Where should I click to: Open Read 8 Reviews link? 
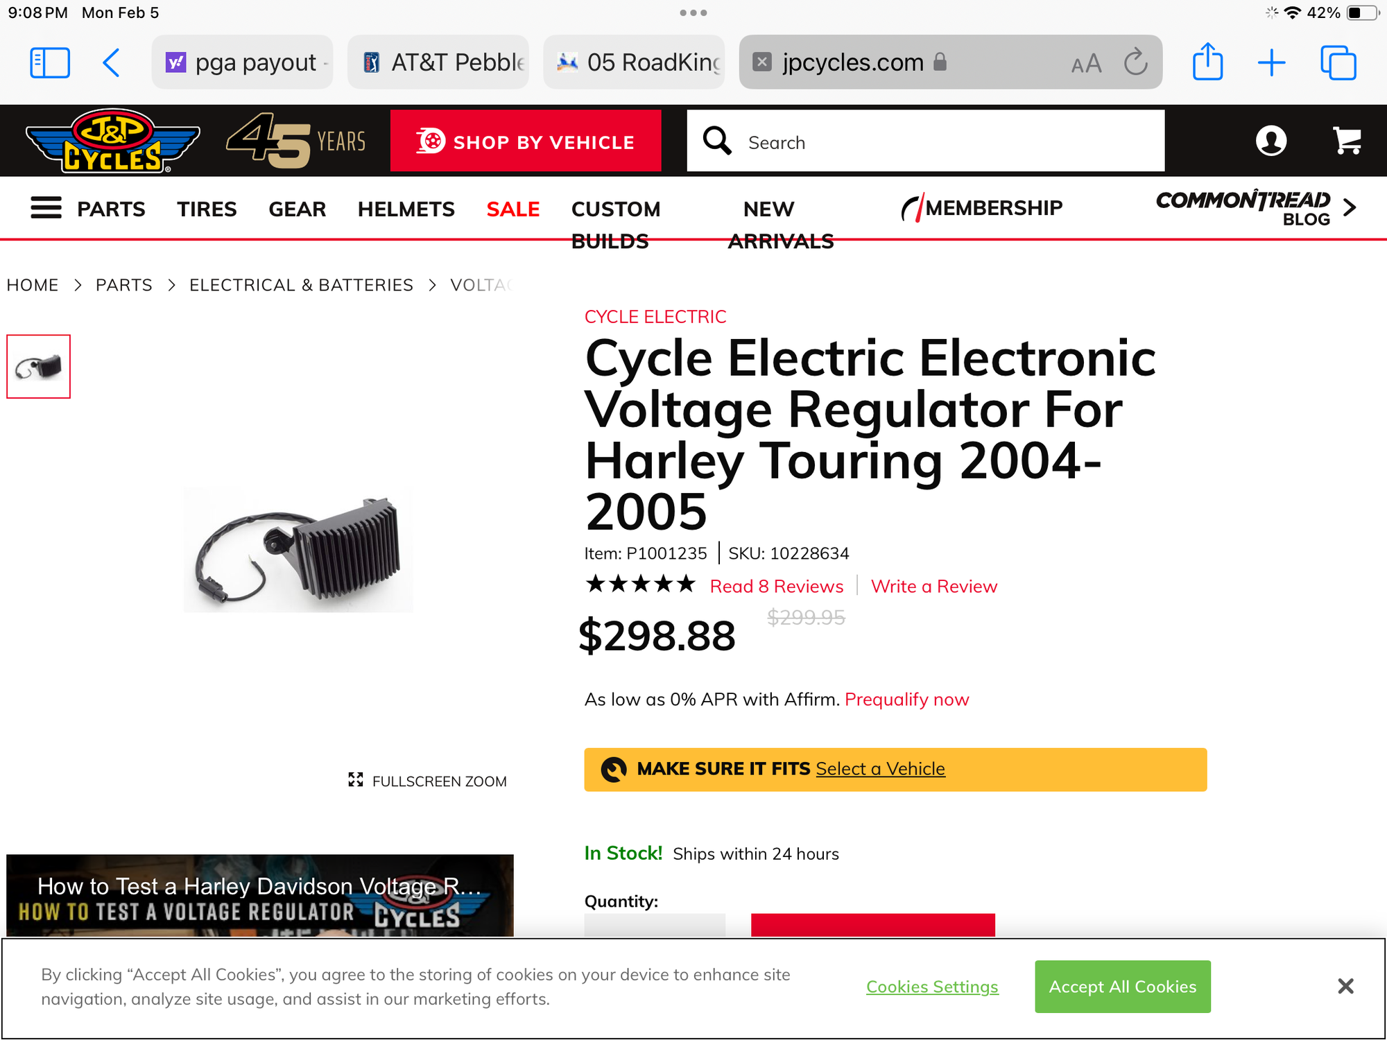pos(776,587)
